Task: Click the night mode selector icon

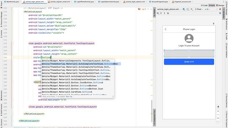Action: [192, 9]
